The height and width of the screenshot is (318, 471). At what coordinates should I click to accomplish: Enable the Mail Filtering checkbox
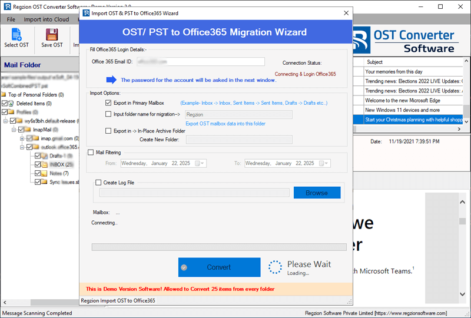click(91, 152)
